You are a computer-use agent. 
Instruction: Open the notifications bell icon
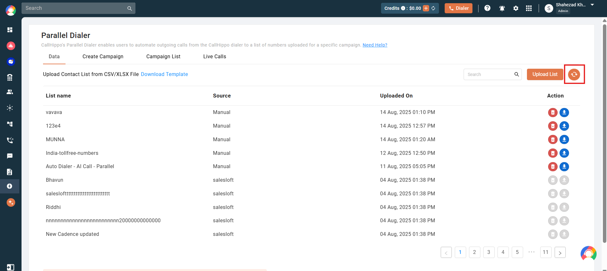502,8
